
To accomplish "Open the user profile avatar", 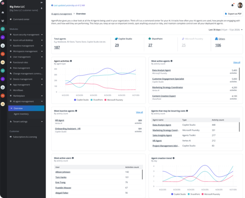I will click(x=240, y=5).
